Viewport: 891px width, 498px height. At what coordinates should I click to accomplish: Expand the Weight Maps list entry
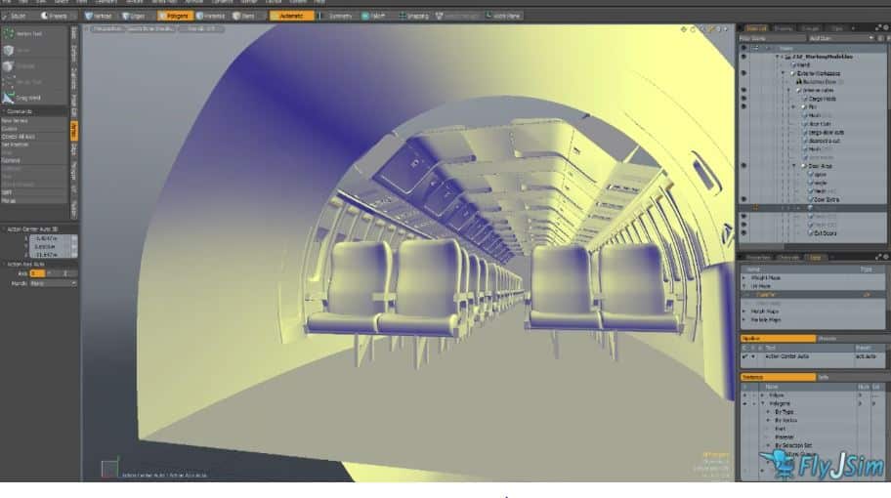coord(743,277)
